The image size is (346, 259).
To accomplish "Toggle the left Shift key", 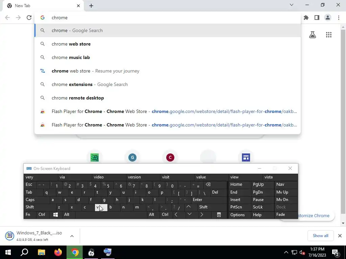I will point(40,207).
